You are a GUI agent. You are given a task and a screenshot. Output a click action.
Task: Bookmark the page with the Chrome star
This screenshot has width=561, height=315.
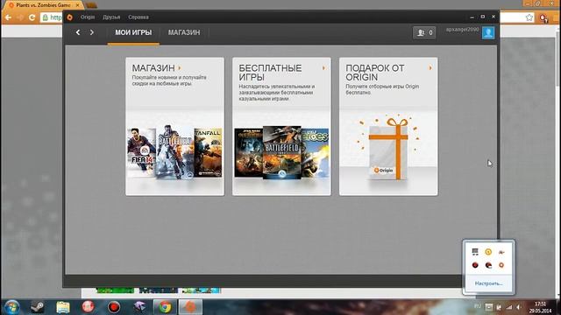529,17
